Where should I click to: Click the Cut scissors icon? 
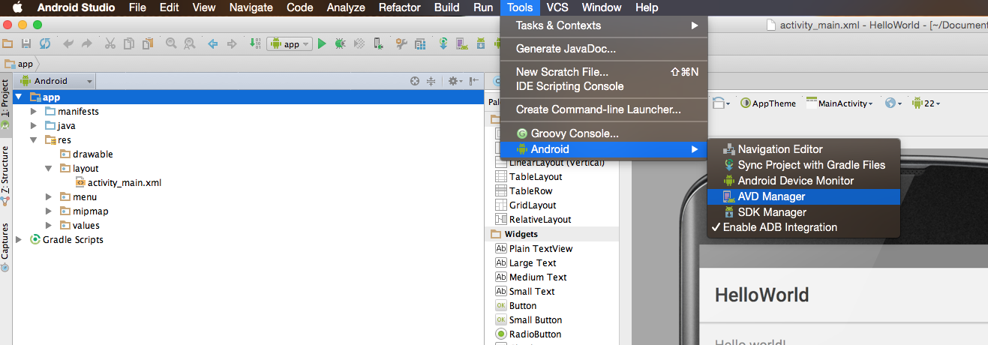click(110, 44)
